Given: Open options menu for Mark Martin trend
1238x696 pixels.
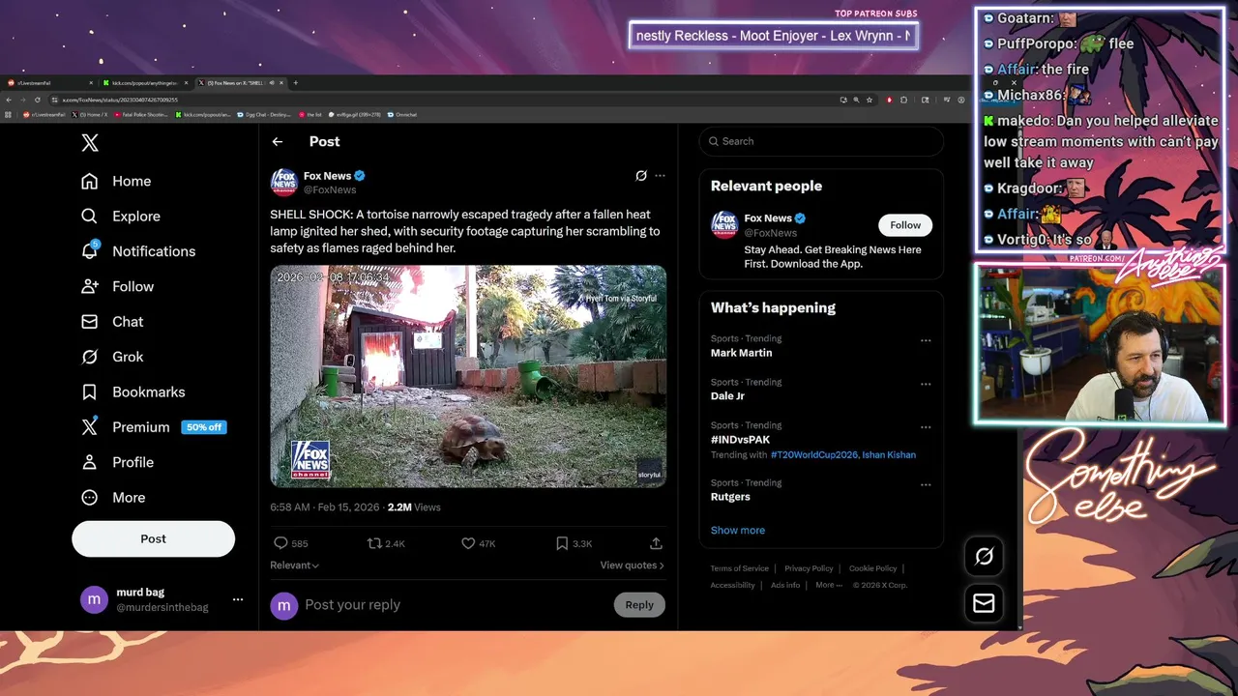Looking at the screenshot, I should click(926, 340).
